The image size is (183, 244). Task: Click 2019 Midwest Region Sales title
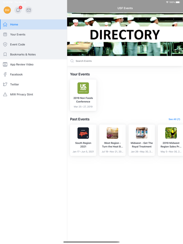click(171, 145)
